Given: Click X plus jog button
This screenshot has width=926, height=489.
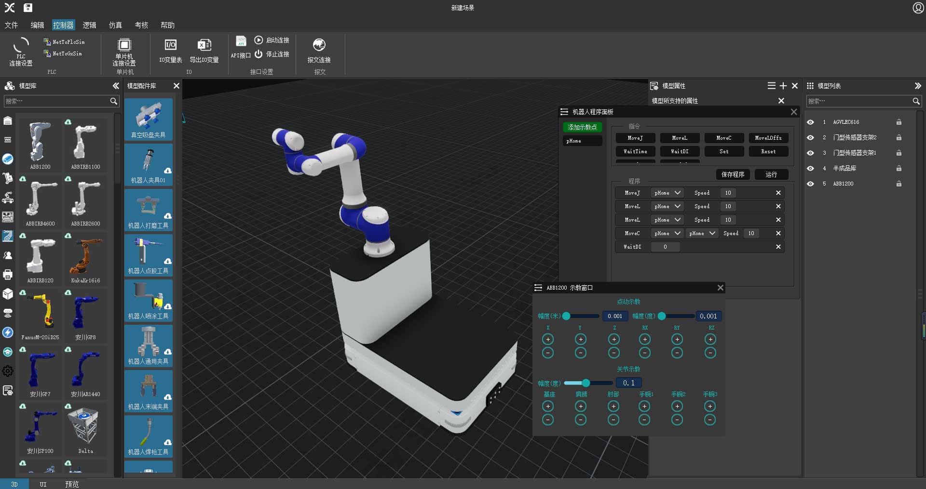Looking at the screenshot, I should (x=548, y=339).
